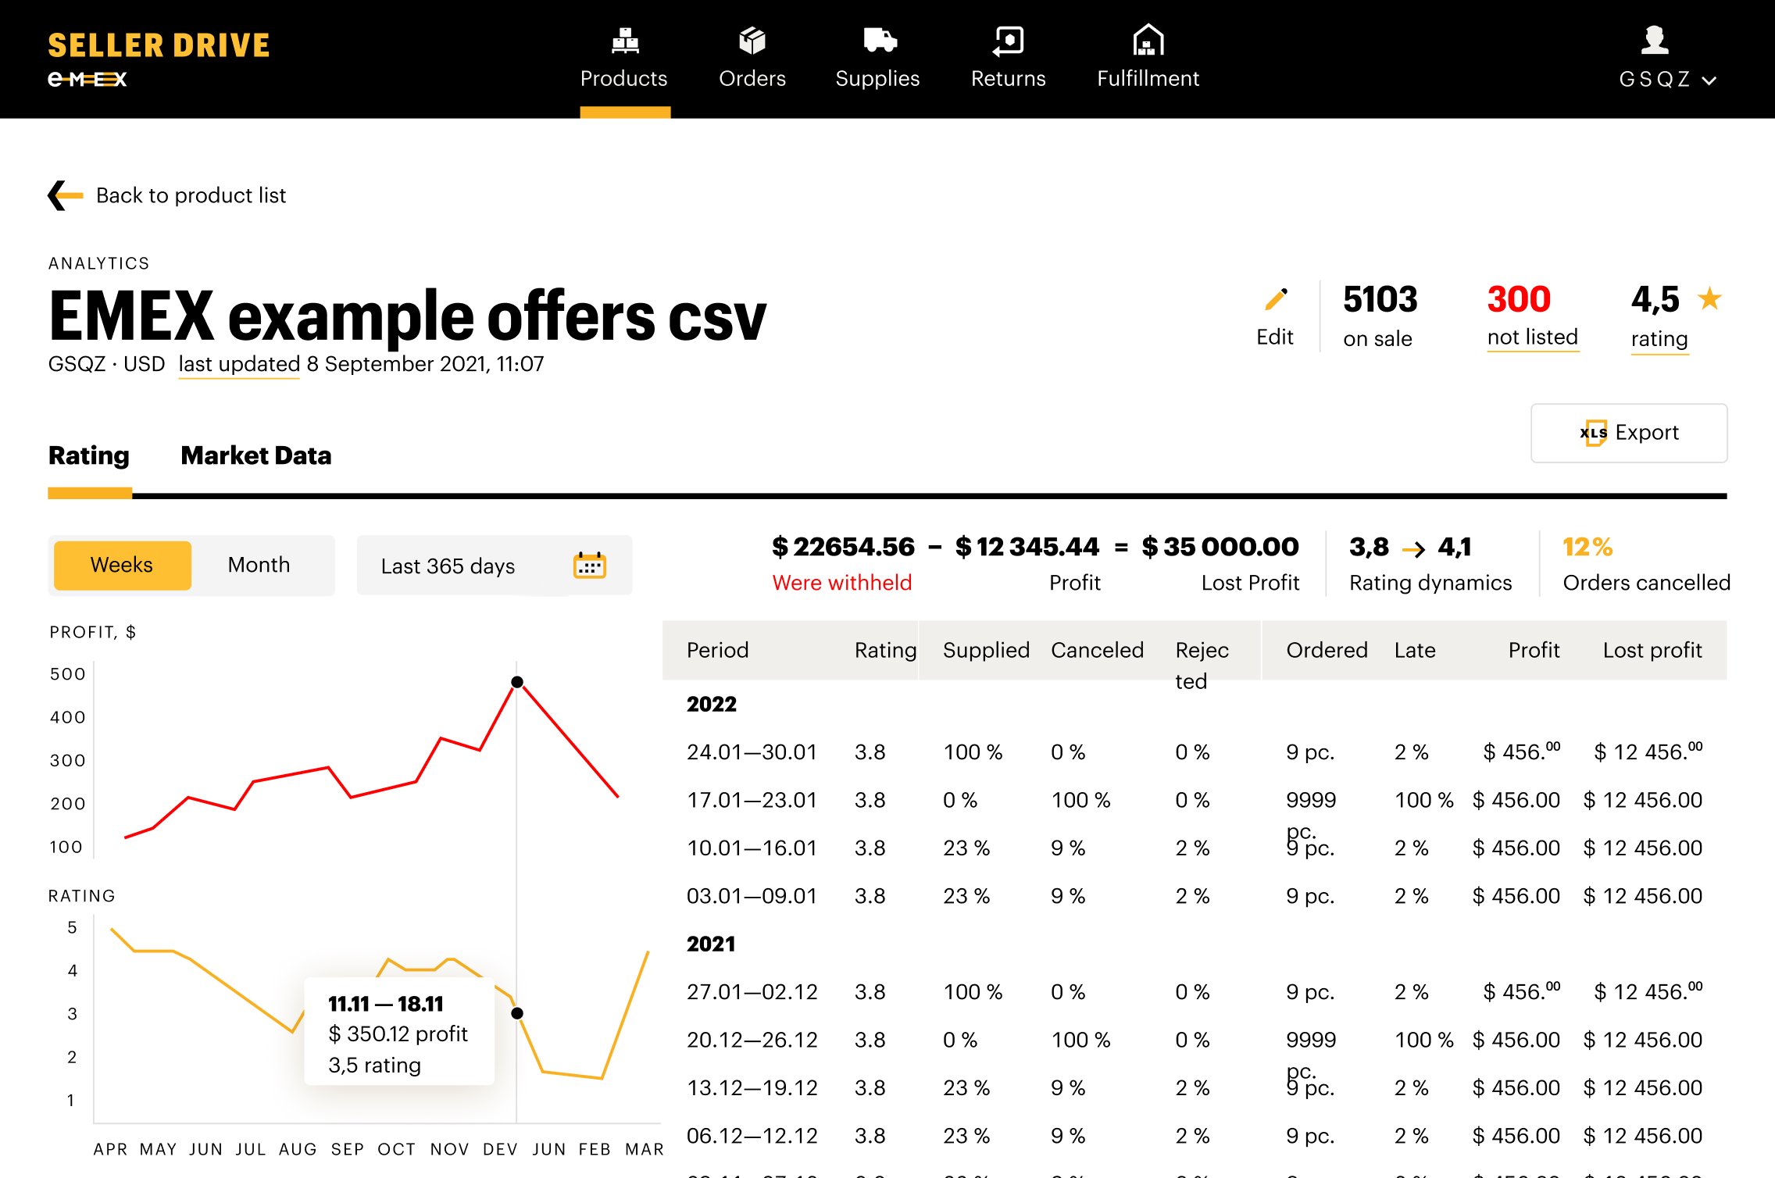Click the Returns icon in navigation
Screen dimensions: 1775x1178
[x=1008, y=41]
